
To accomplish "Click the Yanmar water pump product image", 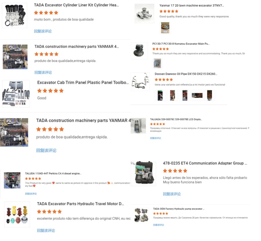I will [x=144, y=14].
